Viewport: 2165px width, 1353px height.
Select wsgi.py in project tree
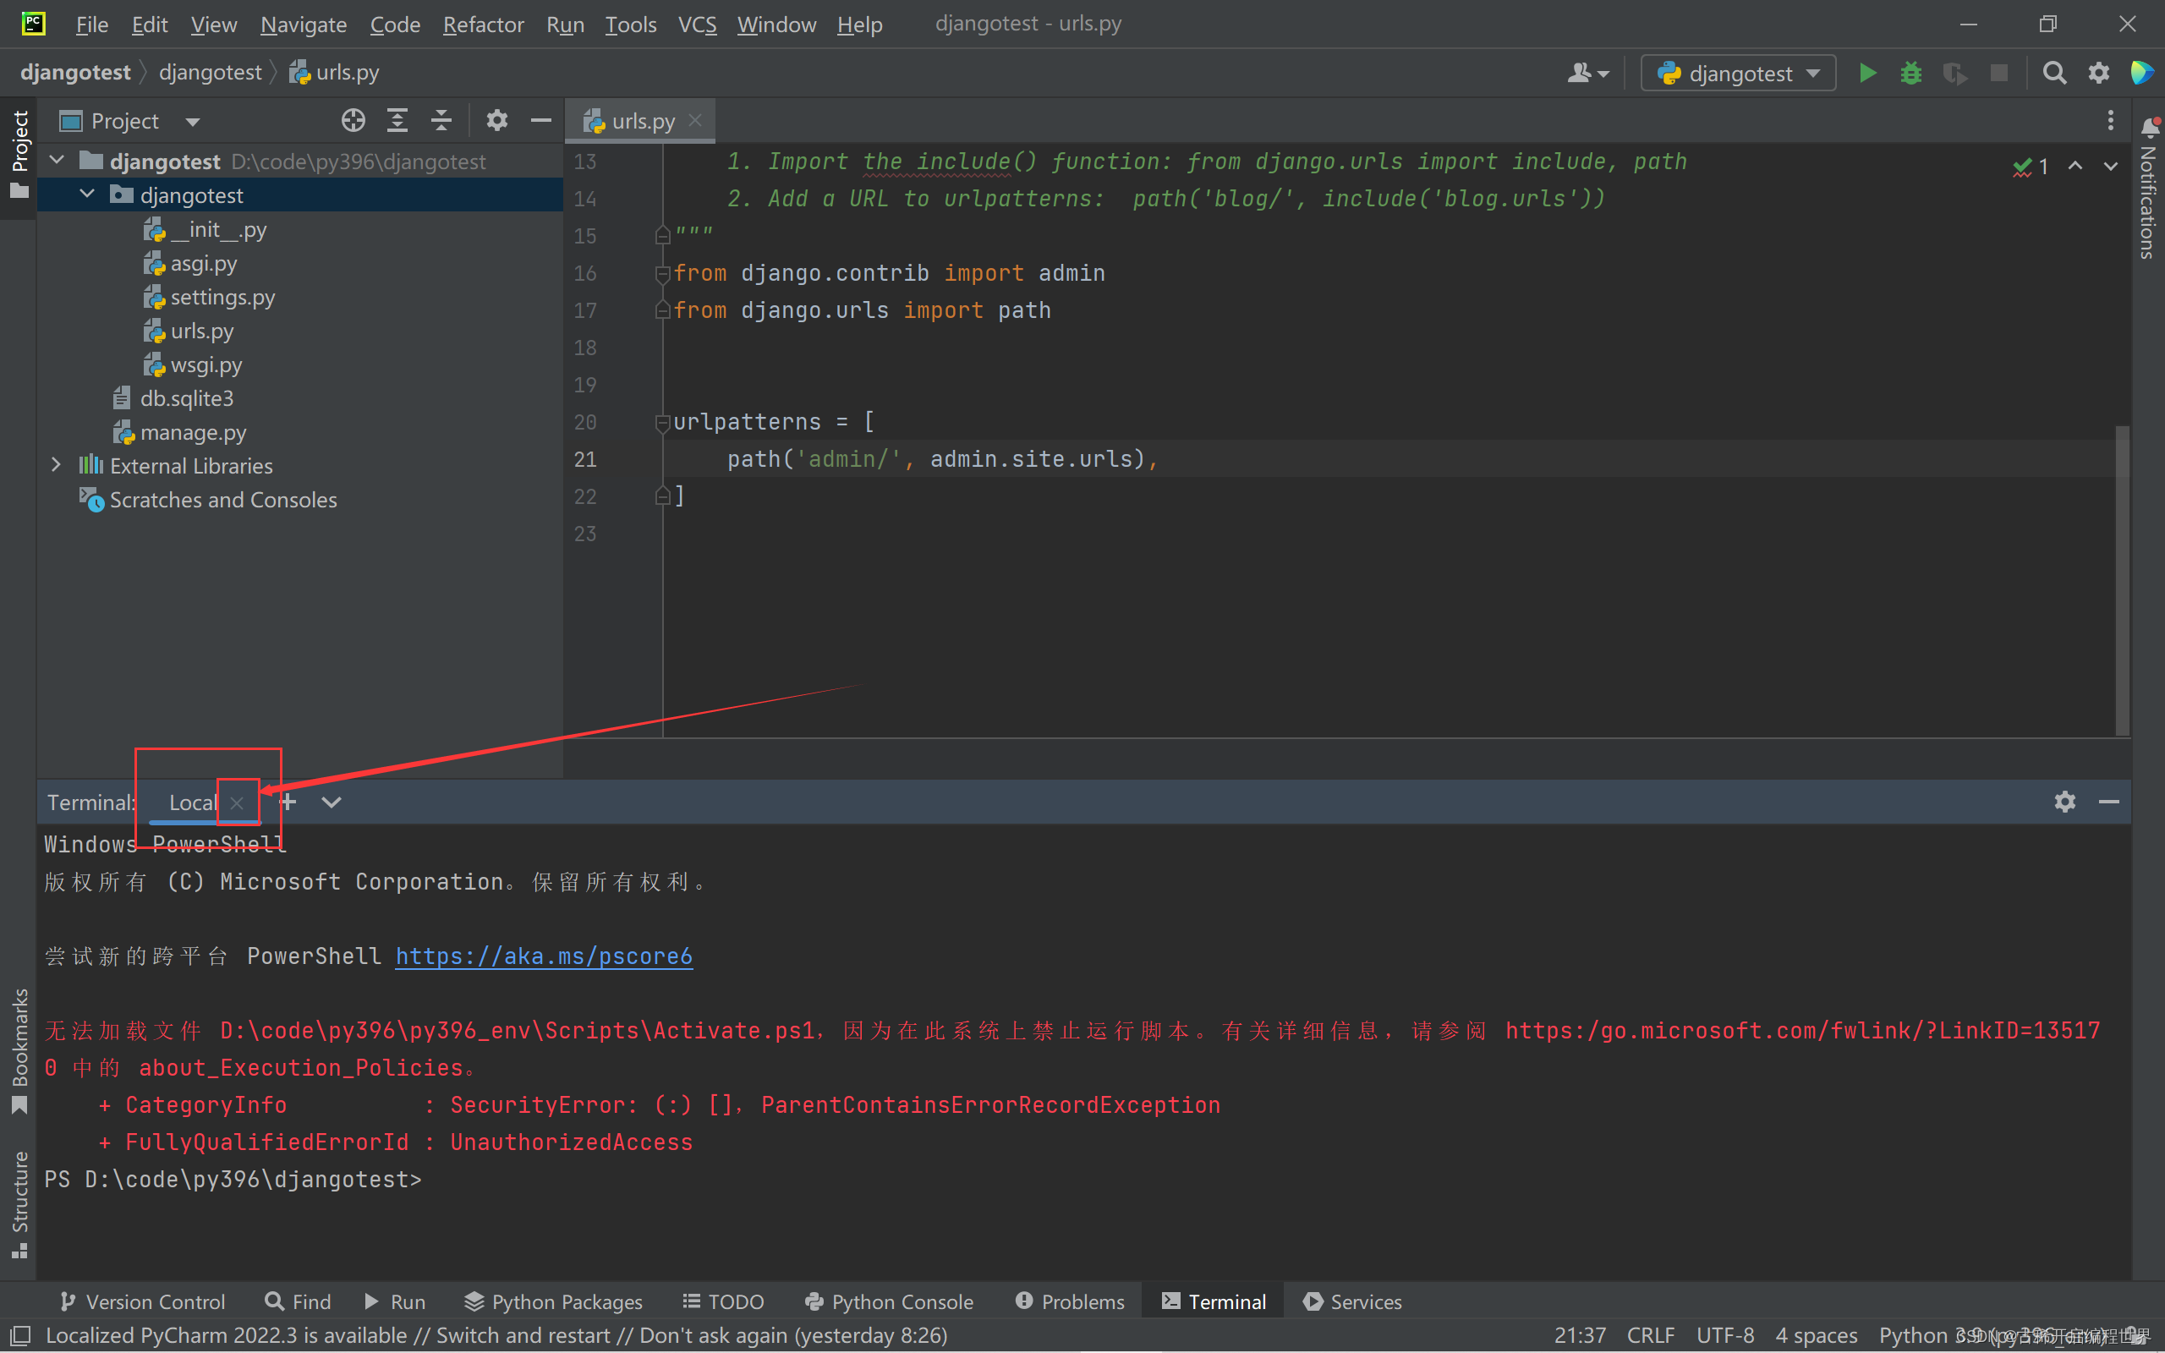(x=206, y=365)
